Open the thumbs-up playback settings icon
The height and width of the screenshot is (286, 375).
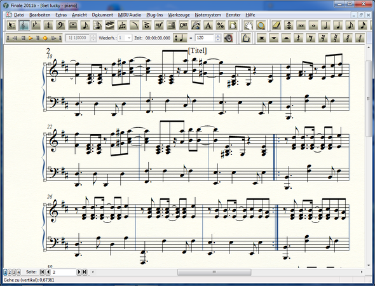(x=245, y=38)
